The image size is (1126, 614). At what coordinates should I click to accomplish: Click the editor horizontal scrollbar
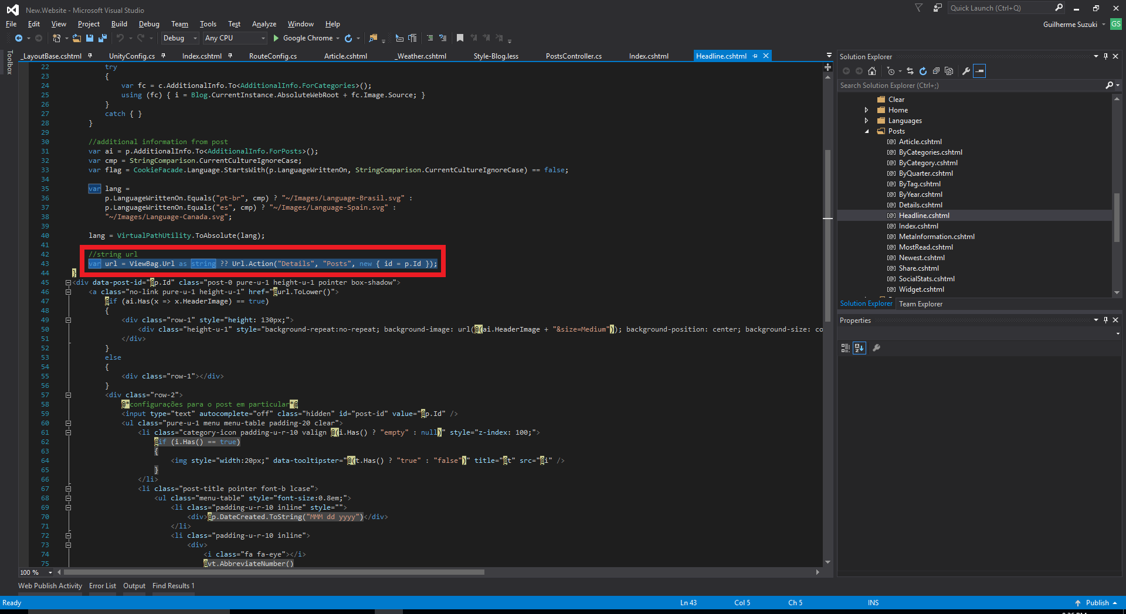coord(274,572)
